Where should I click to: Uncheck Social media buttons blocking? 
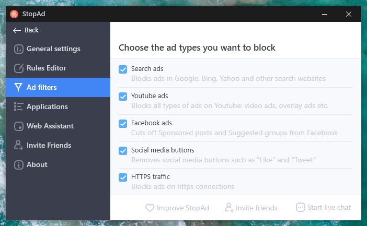coord(123,151)
